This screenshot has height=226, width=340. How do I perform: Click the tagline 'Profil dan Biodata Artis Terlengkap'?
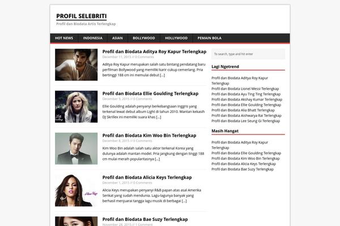coord(86,24)
